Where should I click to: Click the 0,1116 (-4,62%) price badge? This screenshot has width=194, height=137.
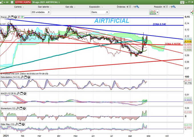pos(23,2)
